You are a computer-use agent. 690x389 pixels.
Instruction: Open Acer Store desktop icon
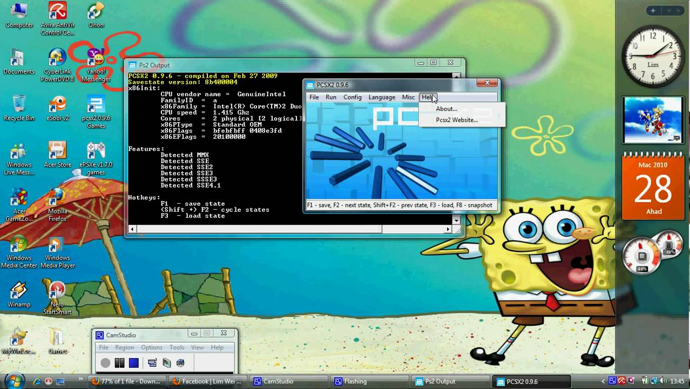click(x=57, y=155)
